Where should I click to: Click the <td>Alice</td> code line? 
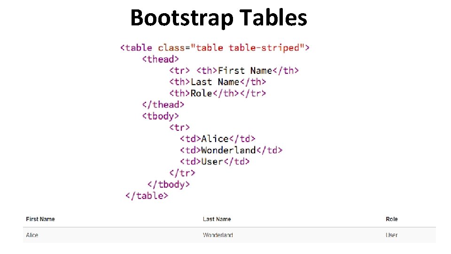coord(218,139)
